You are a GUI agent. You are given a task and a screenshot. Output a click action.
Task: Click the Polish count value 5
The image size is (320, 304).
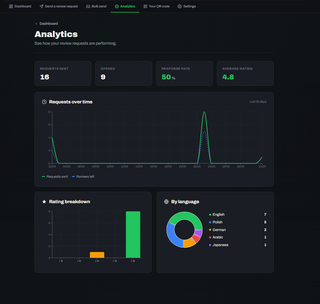tap(265, 222)
